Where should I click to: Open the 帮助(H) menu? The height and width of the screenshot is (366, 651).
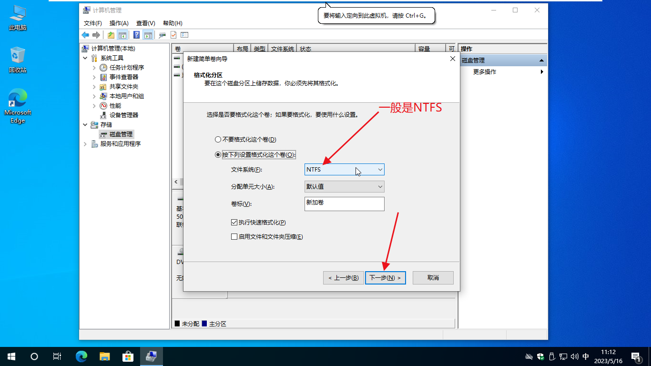tap(173, 23)
